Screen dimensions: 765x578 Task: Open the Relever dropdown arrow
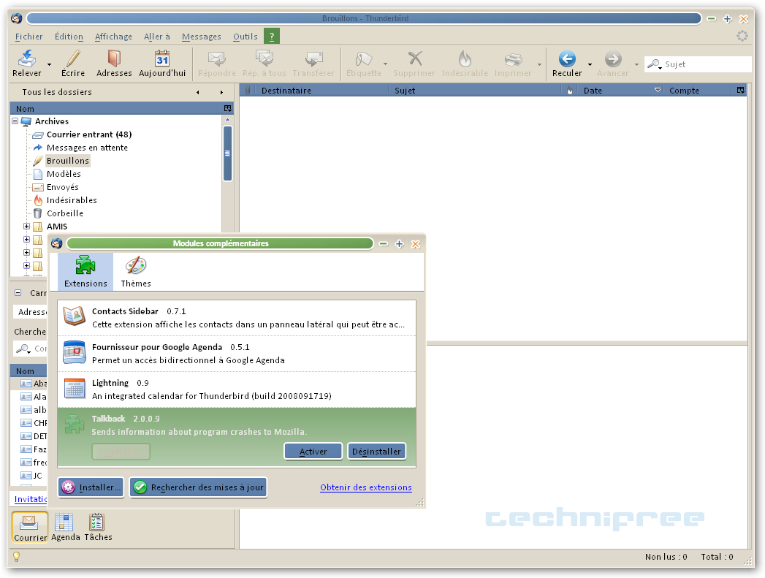pos(50,65)
